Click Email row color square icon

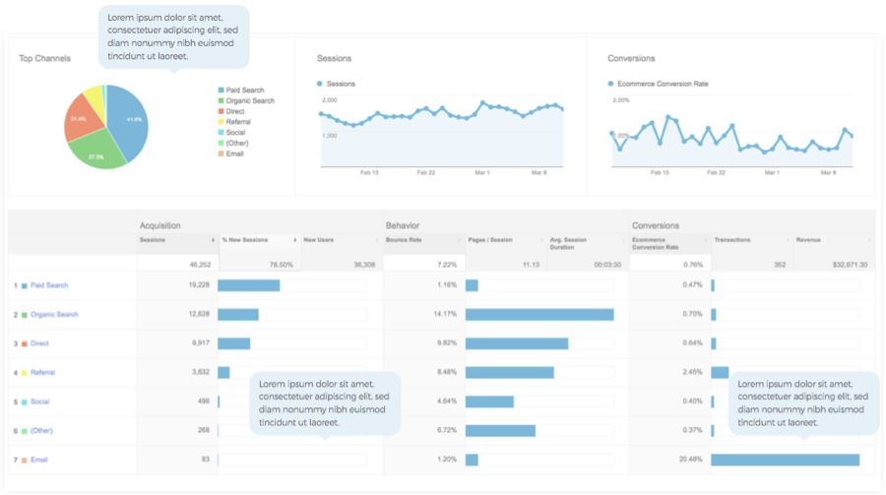25,461
